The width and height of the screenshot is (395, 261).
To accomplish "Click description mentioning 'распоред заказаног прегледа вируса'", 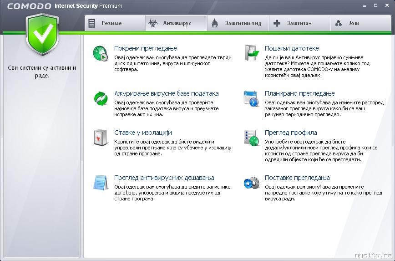I will (x=324, y=108).
